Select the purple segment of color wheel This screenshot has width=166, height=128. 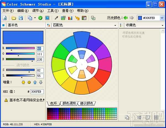coord(103,52)
